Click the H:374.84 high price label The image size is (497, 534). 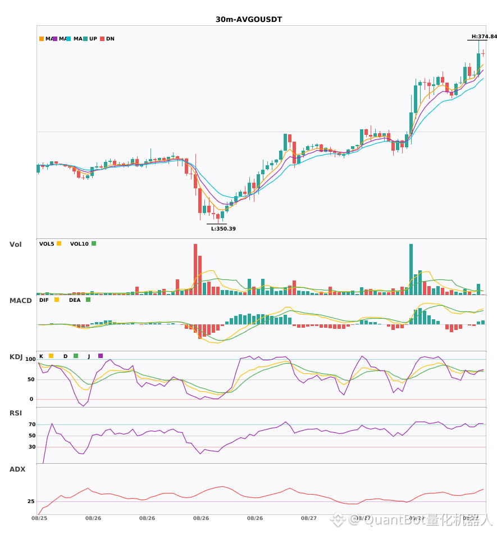tap(484, 37)
